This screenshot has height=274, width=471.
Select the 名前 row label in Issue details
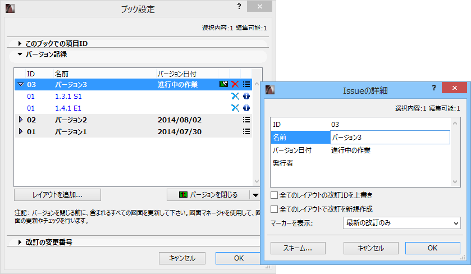(300, 138)
